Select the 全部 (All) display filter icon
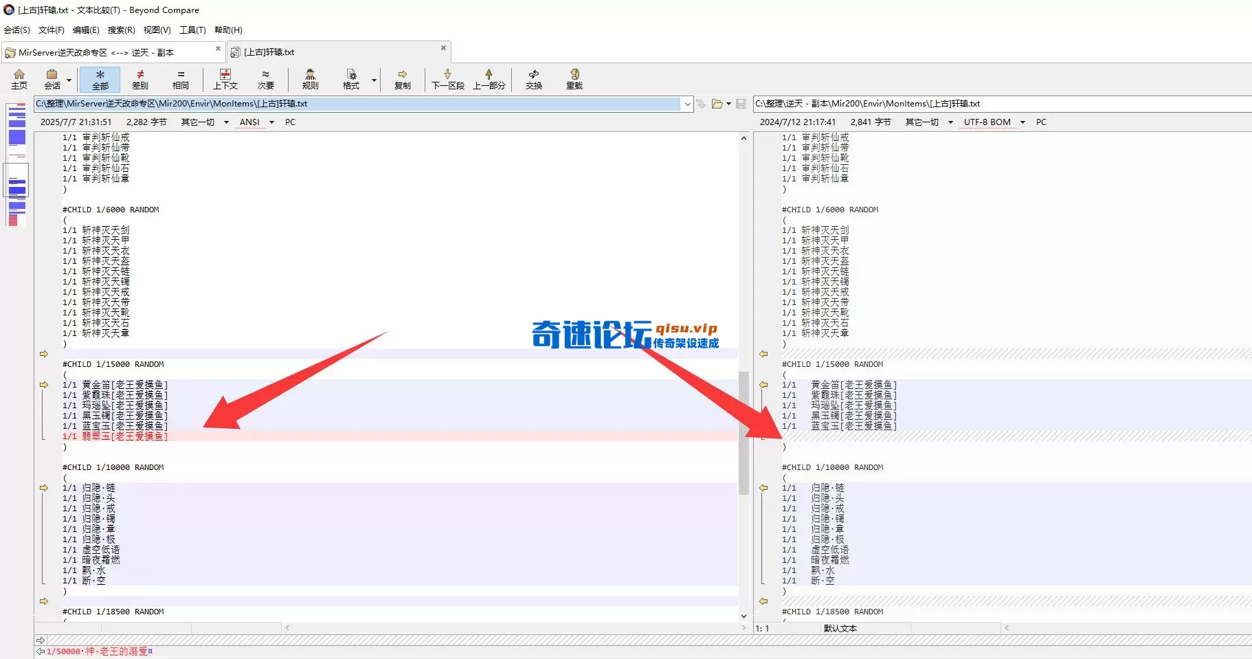 [100, 79]
